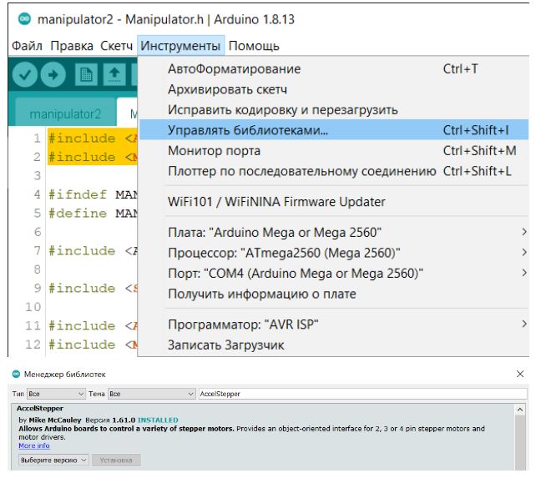
Task: Open the Тема dropdown in library manager
Action: coord(151,394)
